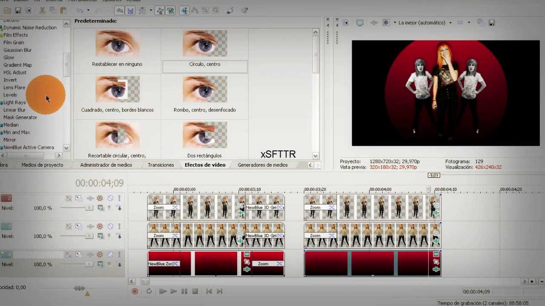Solo video track 2

click(x=120, y=198)
